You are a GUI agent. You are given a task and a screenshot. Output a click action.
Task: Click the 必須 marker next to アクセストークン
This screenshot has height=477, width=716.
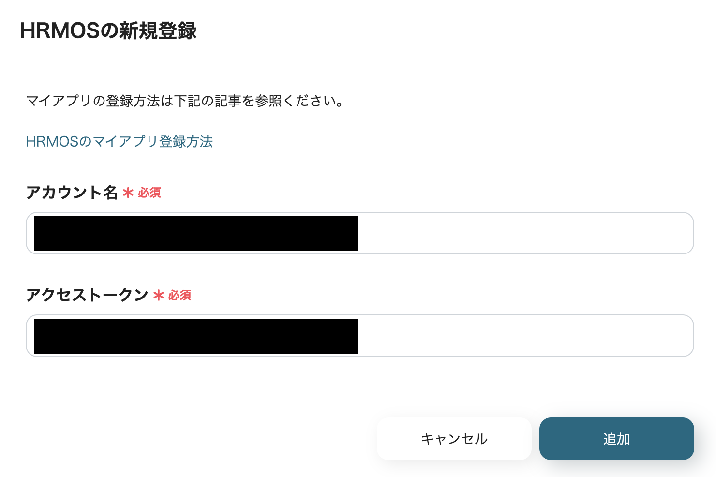[180, 296]
